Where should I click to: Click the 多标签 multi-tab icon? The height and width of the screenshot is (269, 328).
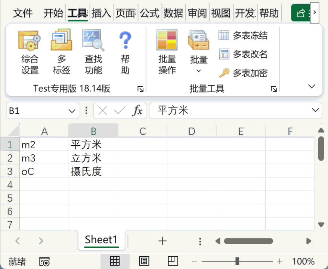[x=62, y=41]
